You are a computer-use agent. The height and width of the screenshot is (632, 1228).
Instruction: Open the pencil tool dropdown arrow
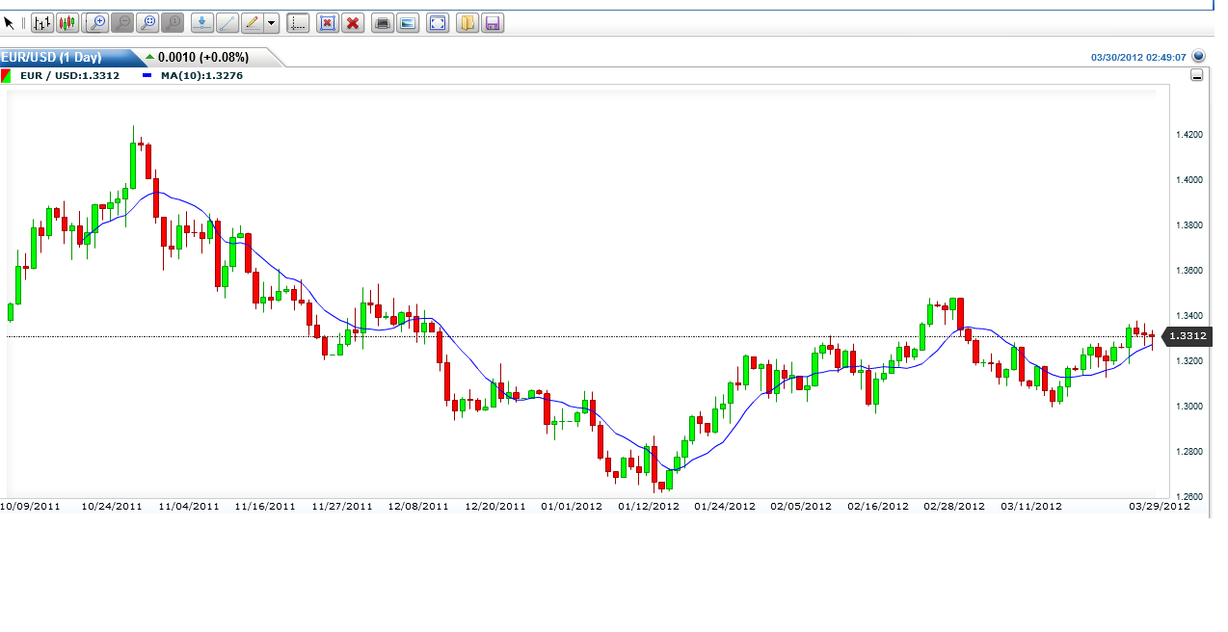(271, 22)
